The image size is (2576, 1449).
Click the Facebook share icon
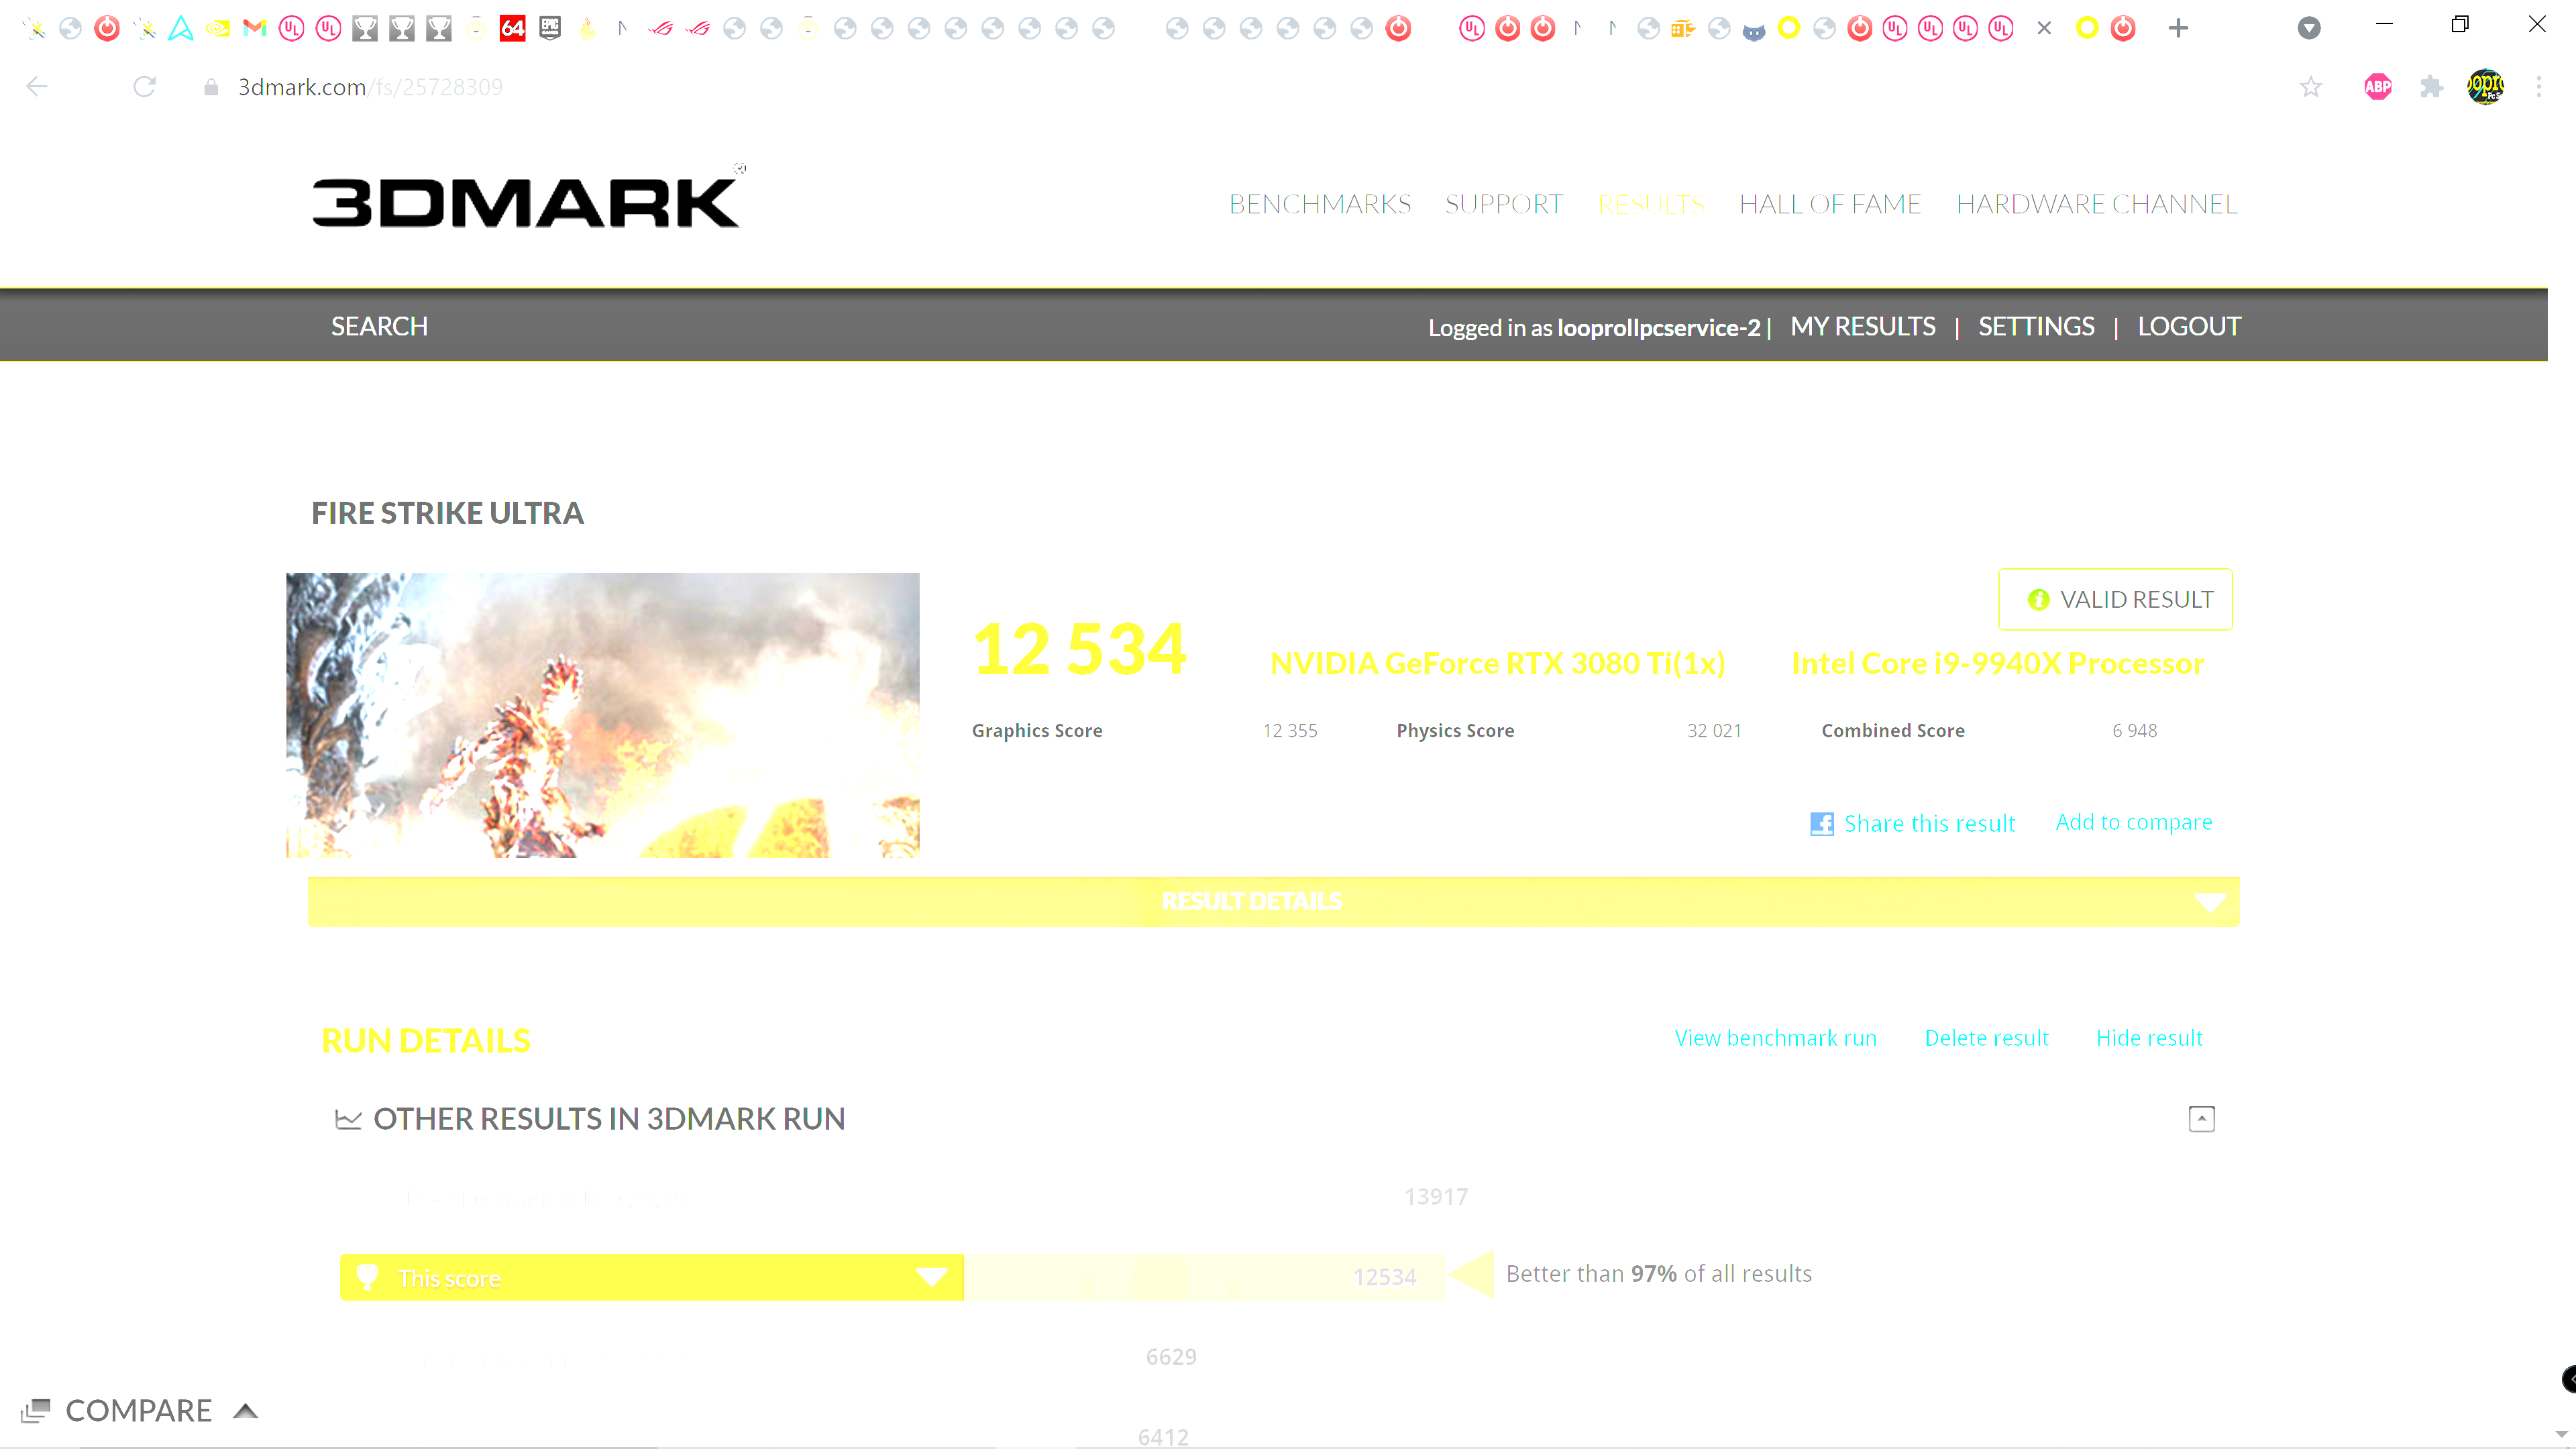[1822, 823]
